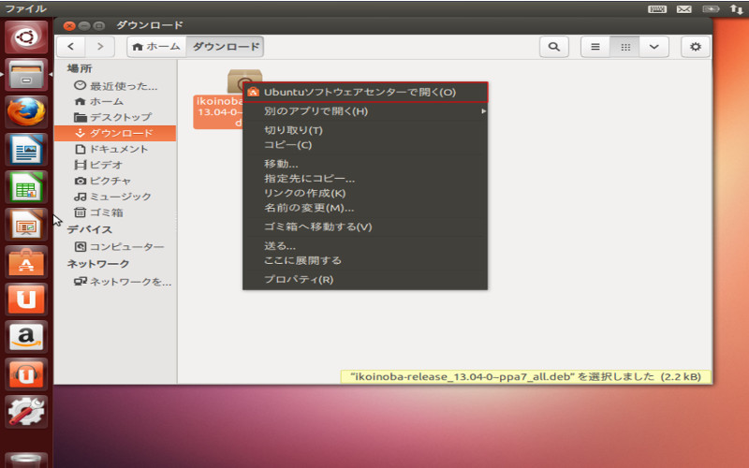Open System Settings from the launcher
Image resolution: width=749 pixels, height=468 pixels.
click(x=26, y=412)
